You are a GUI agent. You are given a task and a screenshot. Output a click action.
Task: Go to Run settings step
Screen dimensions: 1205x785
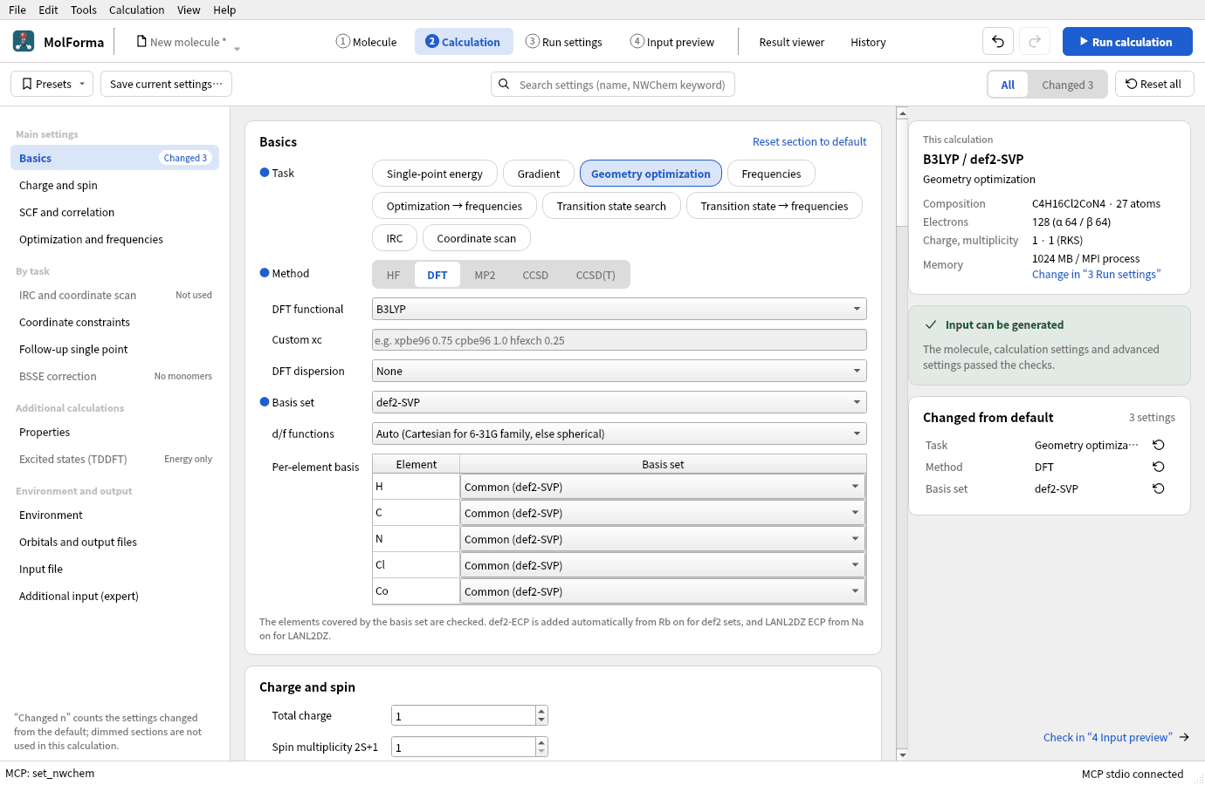[564, 42]
